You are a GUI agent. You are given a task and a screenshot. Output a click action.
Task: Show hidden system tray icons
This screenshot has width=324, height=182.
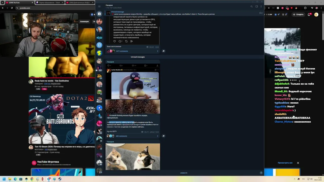[295, 179]
